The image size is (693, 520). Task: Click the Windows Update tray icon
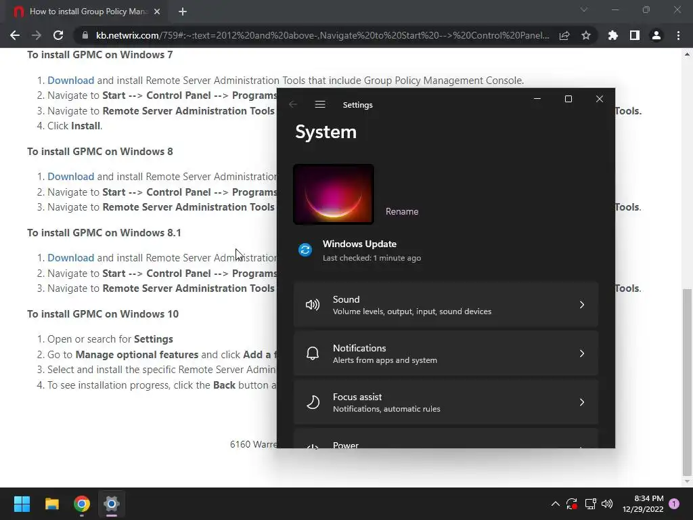[571, 504]
